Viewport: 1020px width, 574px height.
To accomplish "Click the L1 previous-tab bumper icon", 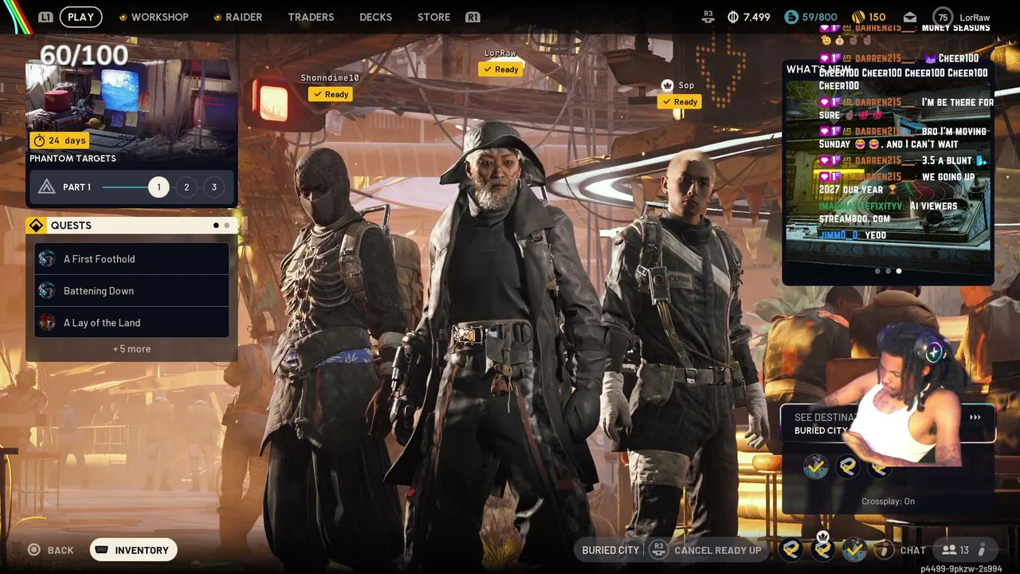I will [45, 17].
